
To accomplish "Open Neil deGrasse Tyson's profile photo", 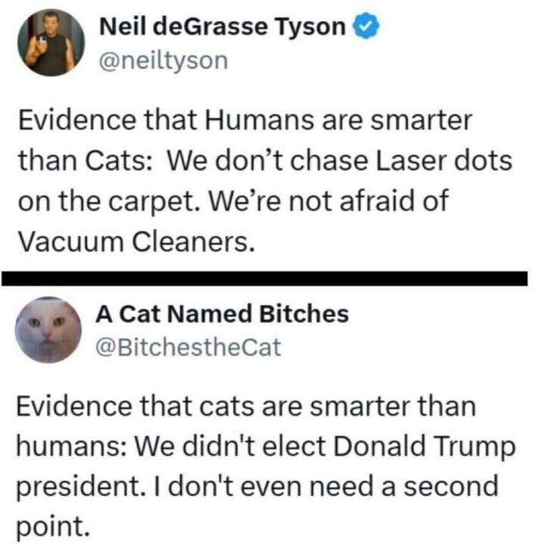I will pos(51,43).
